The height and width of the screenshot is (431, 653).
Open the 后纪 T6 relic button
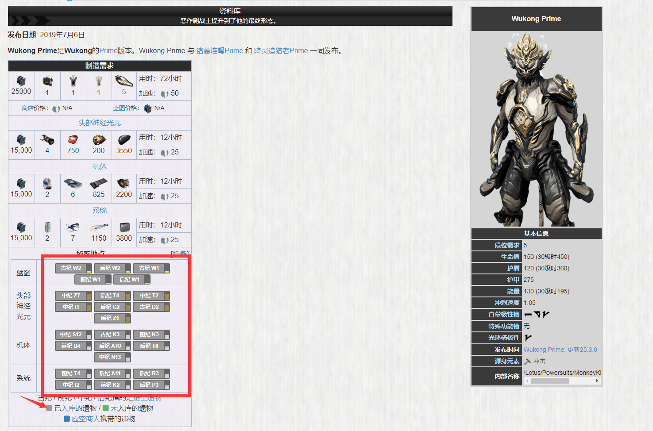[x=151, y=346]
